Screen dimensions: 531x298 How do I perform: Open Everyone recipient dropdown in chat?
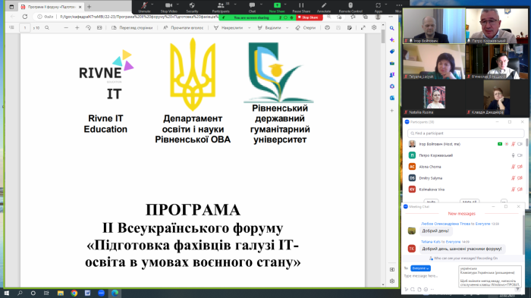420,268
